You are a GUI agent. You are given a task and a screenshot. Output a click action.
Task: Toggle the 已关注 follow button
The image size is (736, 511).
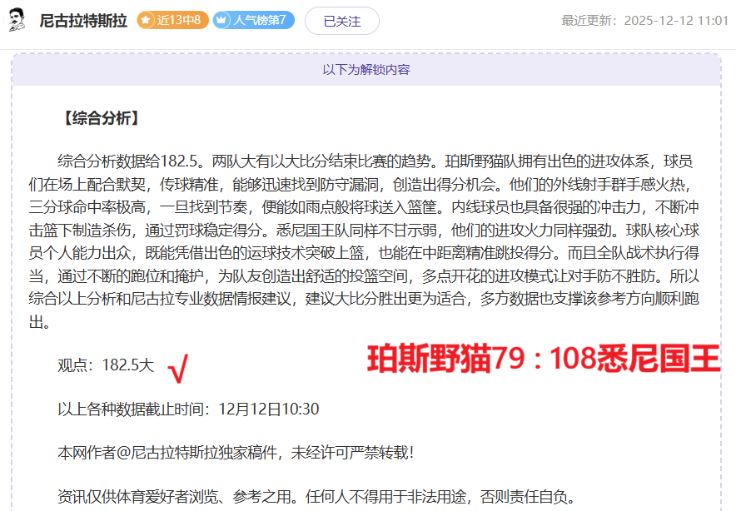pos(341,21)
